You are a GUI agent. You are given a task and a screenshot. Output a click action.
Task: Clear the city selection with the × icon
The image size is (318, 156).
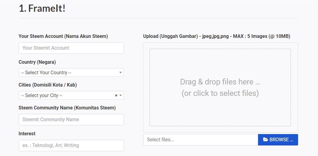click(x=116, y=95)
